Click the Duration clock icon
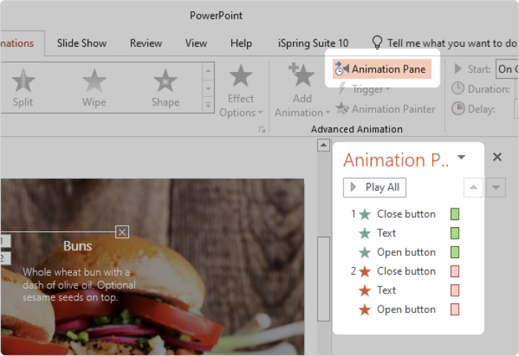The width and height of the screenshot is (519, 356). (x=457, y=89)
